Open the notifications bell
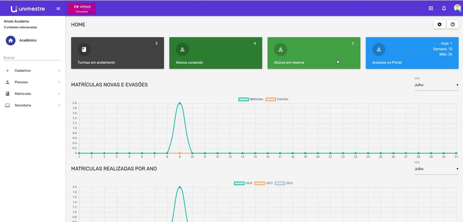Viewport: 463px width, 222px height. 444,8
